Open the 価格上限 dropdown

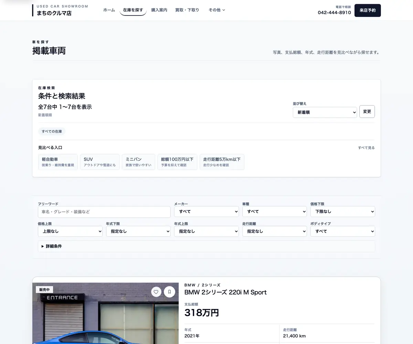click(x=70, y=231)
